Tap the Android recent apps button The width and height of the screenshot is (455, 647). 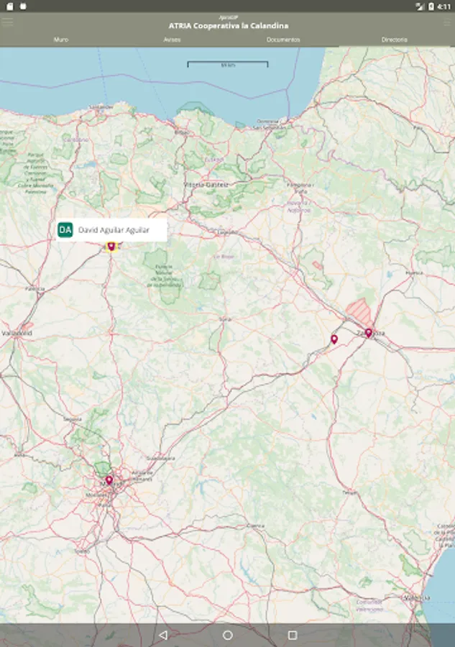[x=293, y=635]
